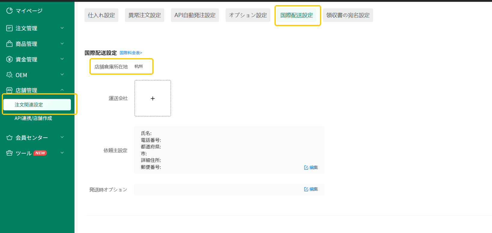Click 編集 for 発送時オプション
This screenshot has height=233, width=492.
311,189
